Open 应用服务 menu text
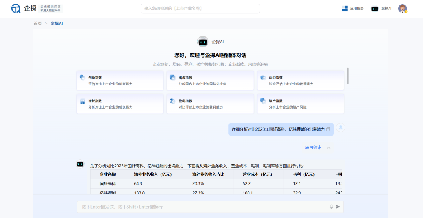The image size is (423, 218). tap(357, 9)
